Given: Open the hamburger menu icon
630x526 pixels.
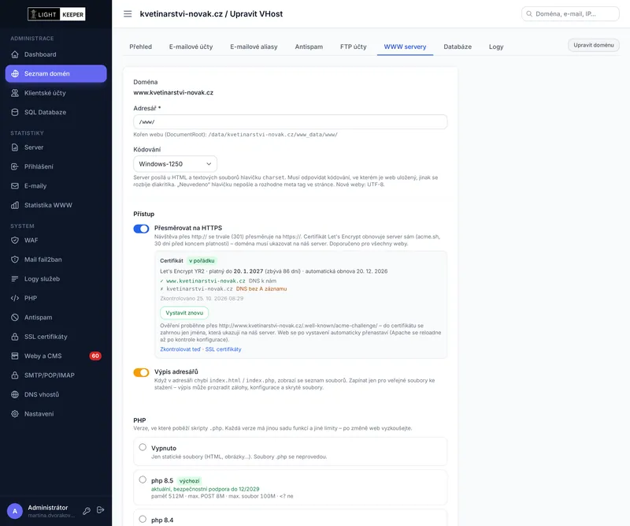Looking at the screenshot, I should pyautogui.click(x=128, y=14).
